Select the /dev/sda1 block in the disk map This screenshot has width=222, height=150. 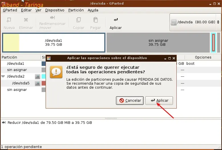click(x=54, y=43)
